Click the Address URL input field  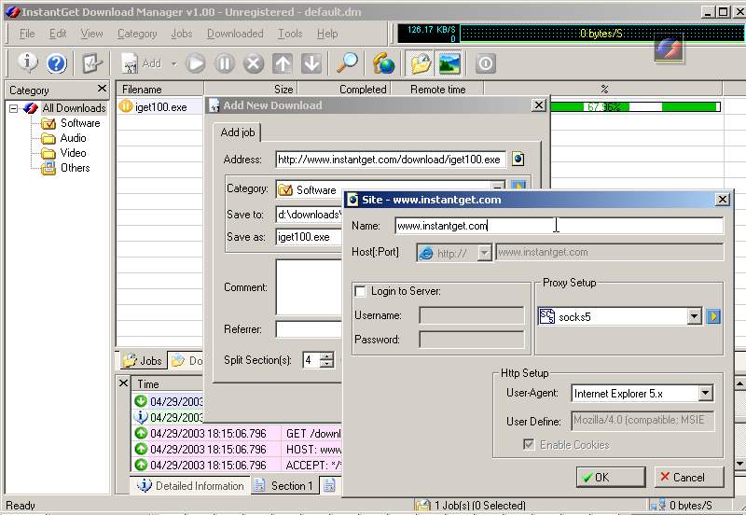[390, 160]
